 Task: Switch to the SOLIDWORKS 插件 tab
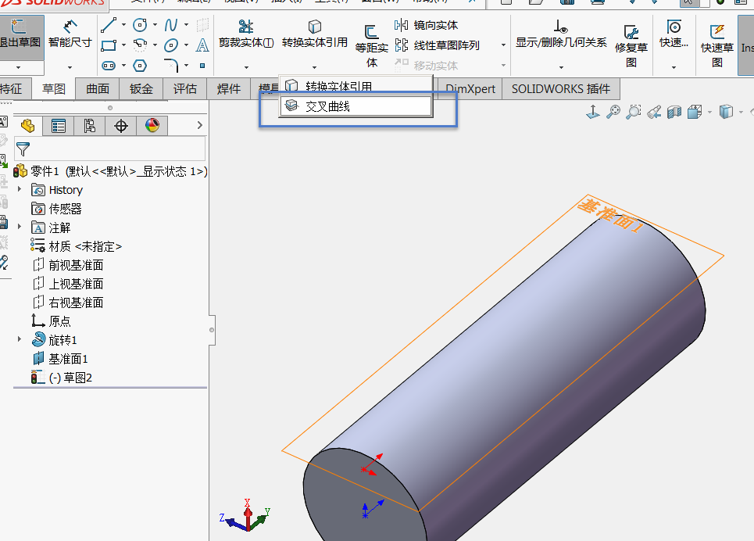561,88
